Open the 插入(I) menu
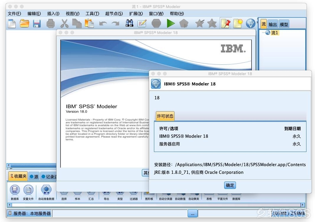This screenshot has height=222, width=315. coord(53,14)
